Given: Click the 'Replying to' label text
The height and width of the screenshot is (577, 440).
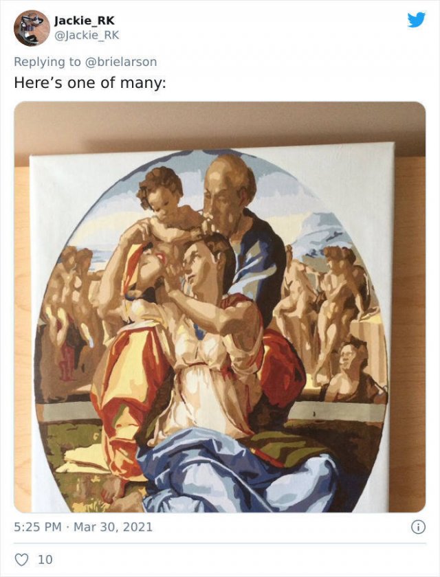Looking at the screenshot, I should coord(47,62).
